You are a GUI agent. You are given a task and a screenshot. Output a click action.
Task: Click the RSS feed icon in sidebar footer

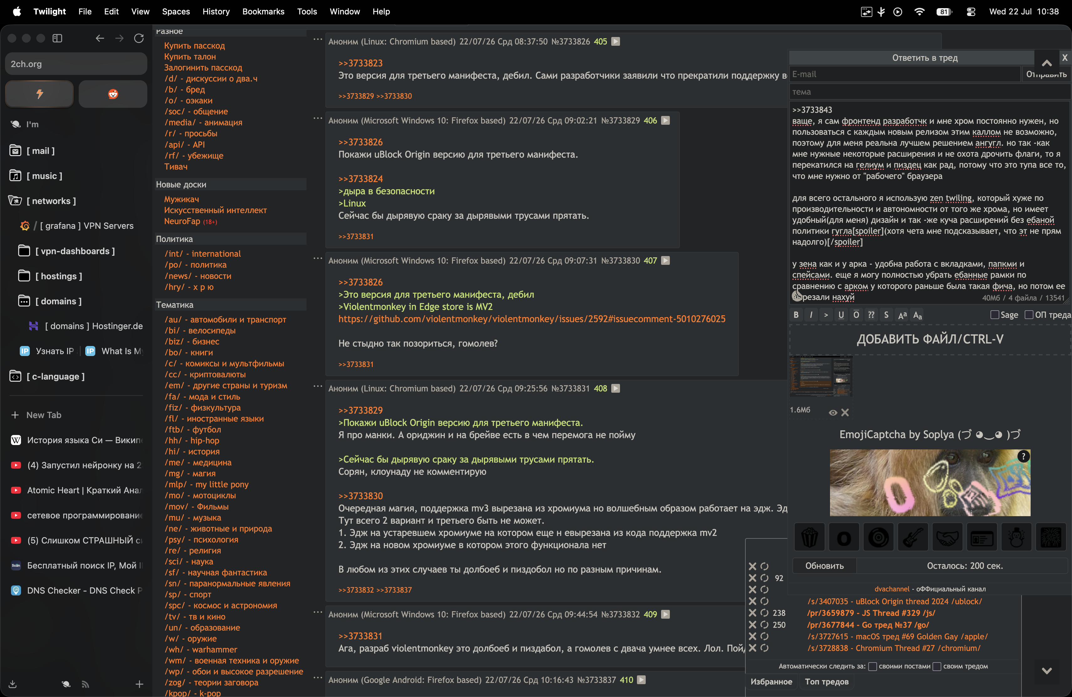[85, 684]
